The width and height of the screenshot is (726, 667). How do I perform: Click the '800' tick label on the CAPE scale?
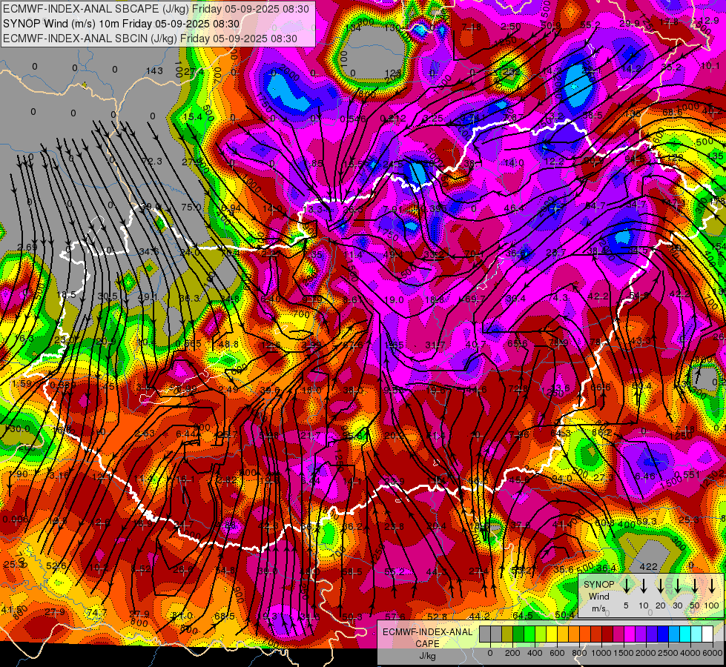tap(579, 653)
